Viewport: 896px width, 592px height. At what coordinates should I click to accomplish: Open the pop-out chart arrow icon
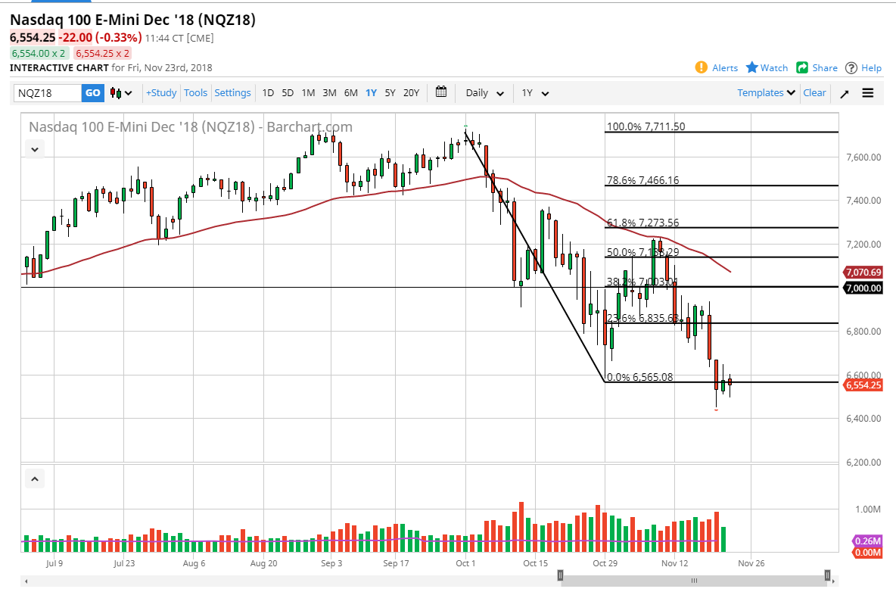pyautogui.click(x=845, y=92)
